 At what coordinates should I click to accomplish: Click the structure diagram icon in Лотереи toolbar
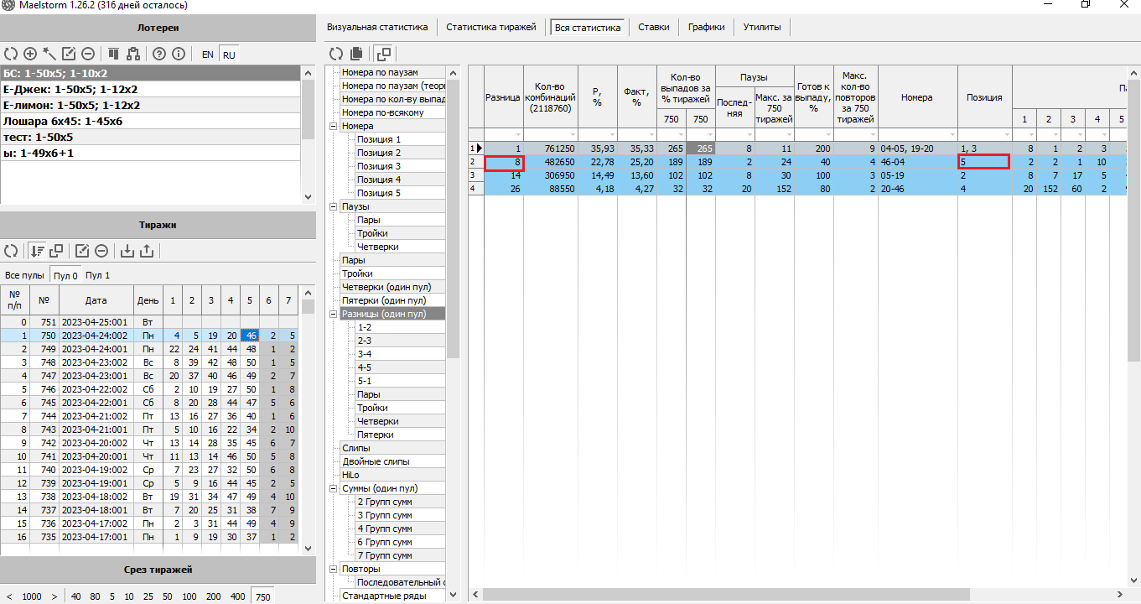coord(133,54)
